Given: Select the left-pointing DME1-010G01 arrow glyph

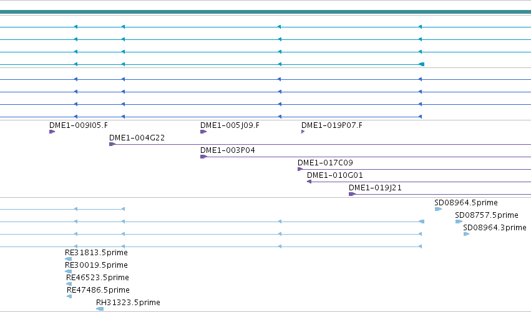Looking at the screenshot, I should 309,182.
